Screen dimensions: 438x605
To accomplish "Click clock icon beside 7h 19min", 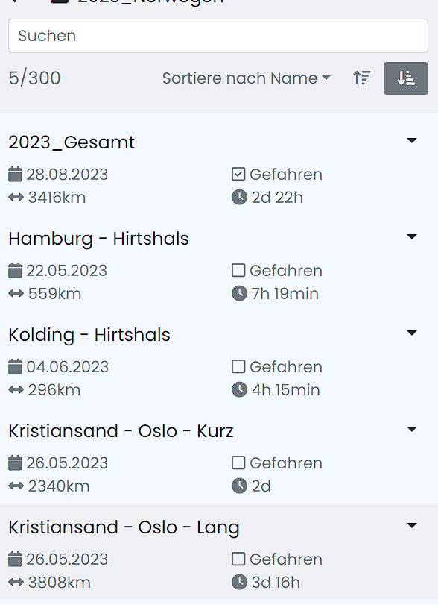I will pyautogui.click(x=239, y=294).
